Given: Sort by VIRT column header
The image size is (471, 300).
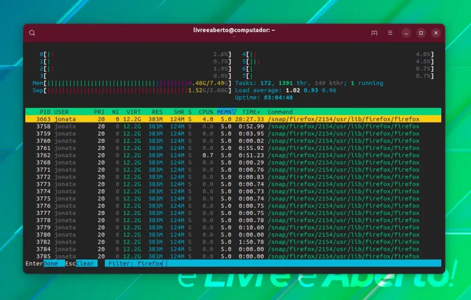Looking at the screenshot, I should [x=133, y=112].
